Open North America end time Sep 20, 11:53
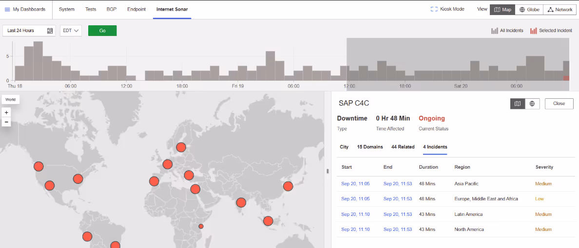 [x=397, y=229]
